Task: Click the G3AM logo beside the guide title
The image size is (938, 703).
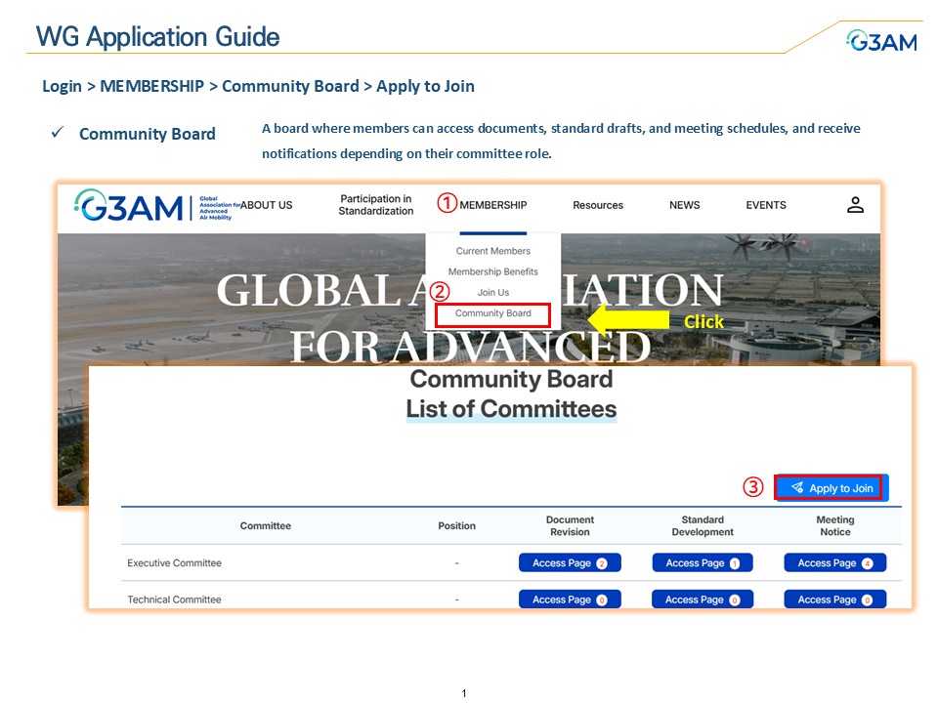Action: coord(881,41)
